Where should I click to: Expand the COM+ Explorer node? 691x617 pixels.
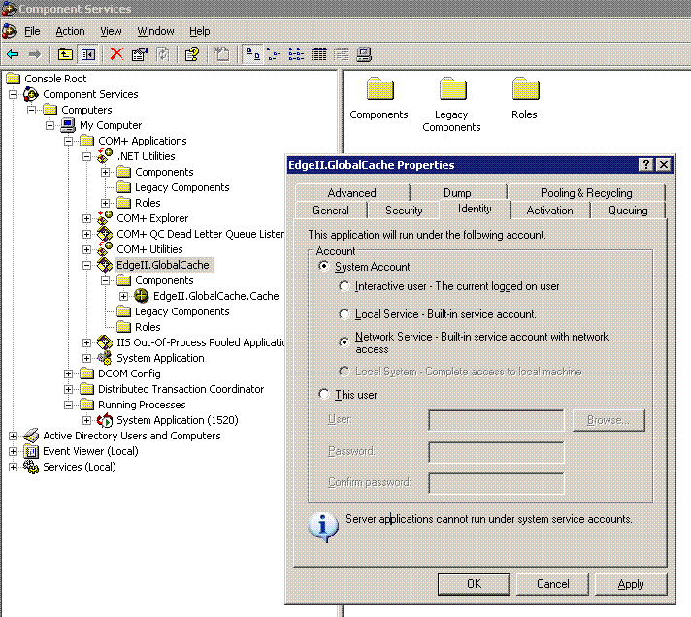click(86, 218)
